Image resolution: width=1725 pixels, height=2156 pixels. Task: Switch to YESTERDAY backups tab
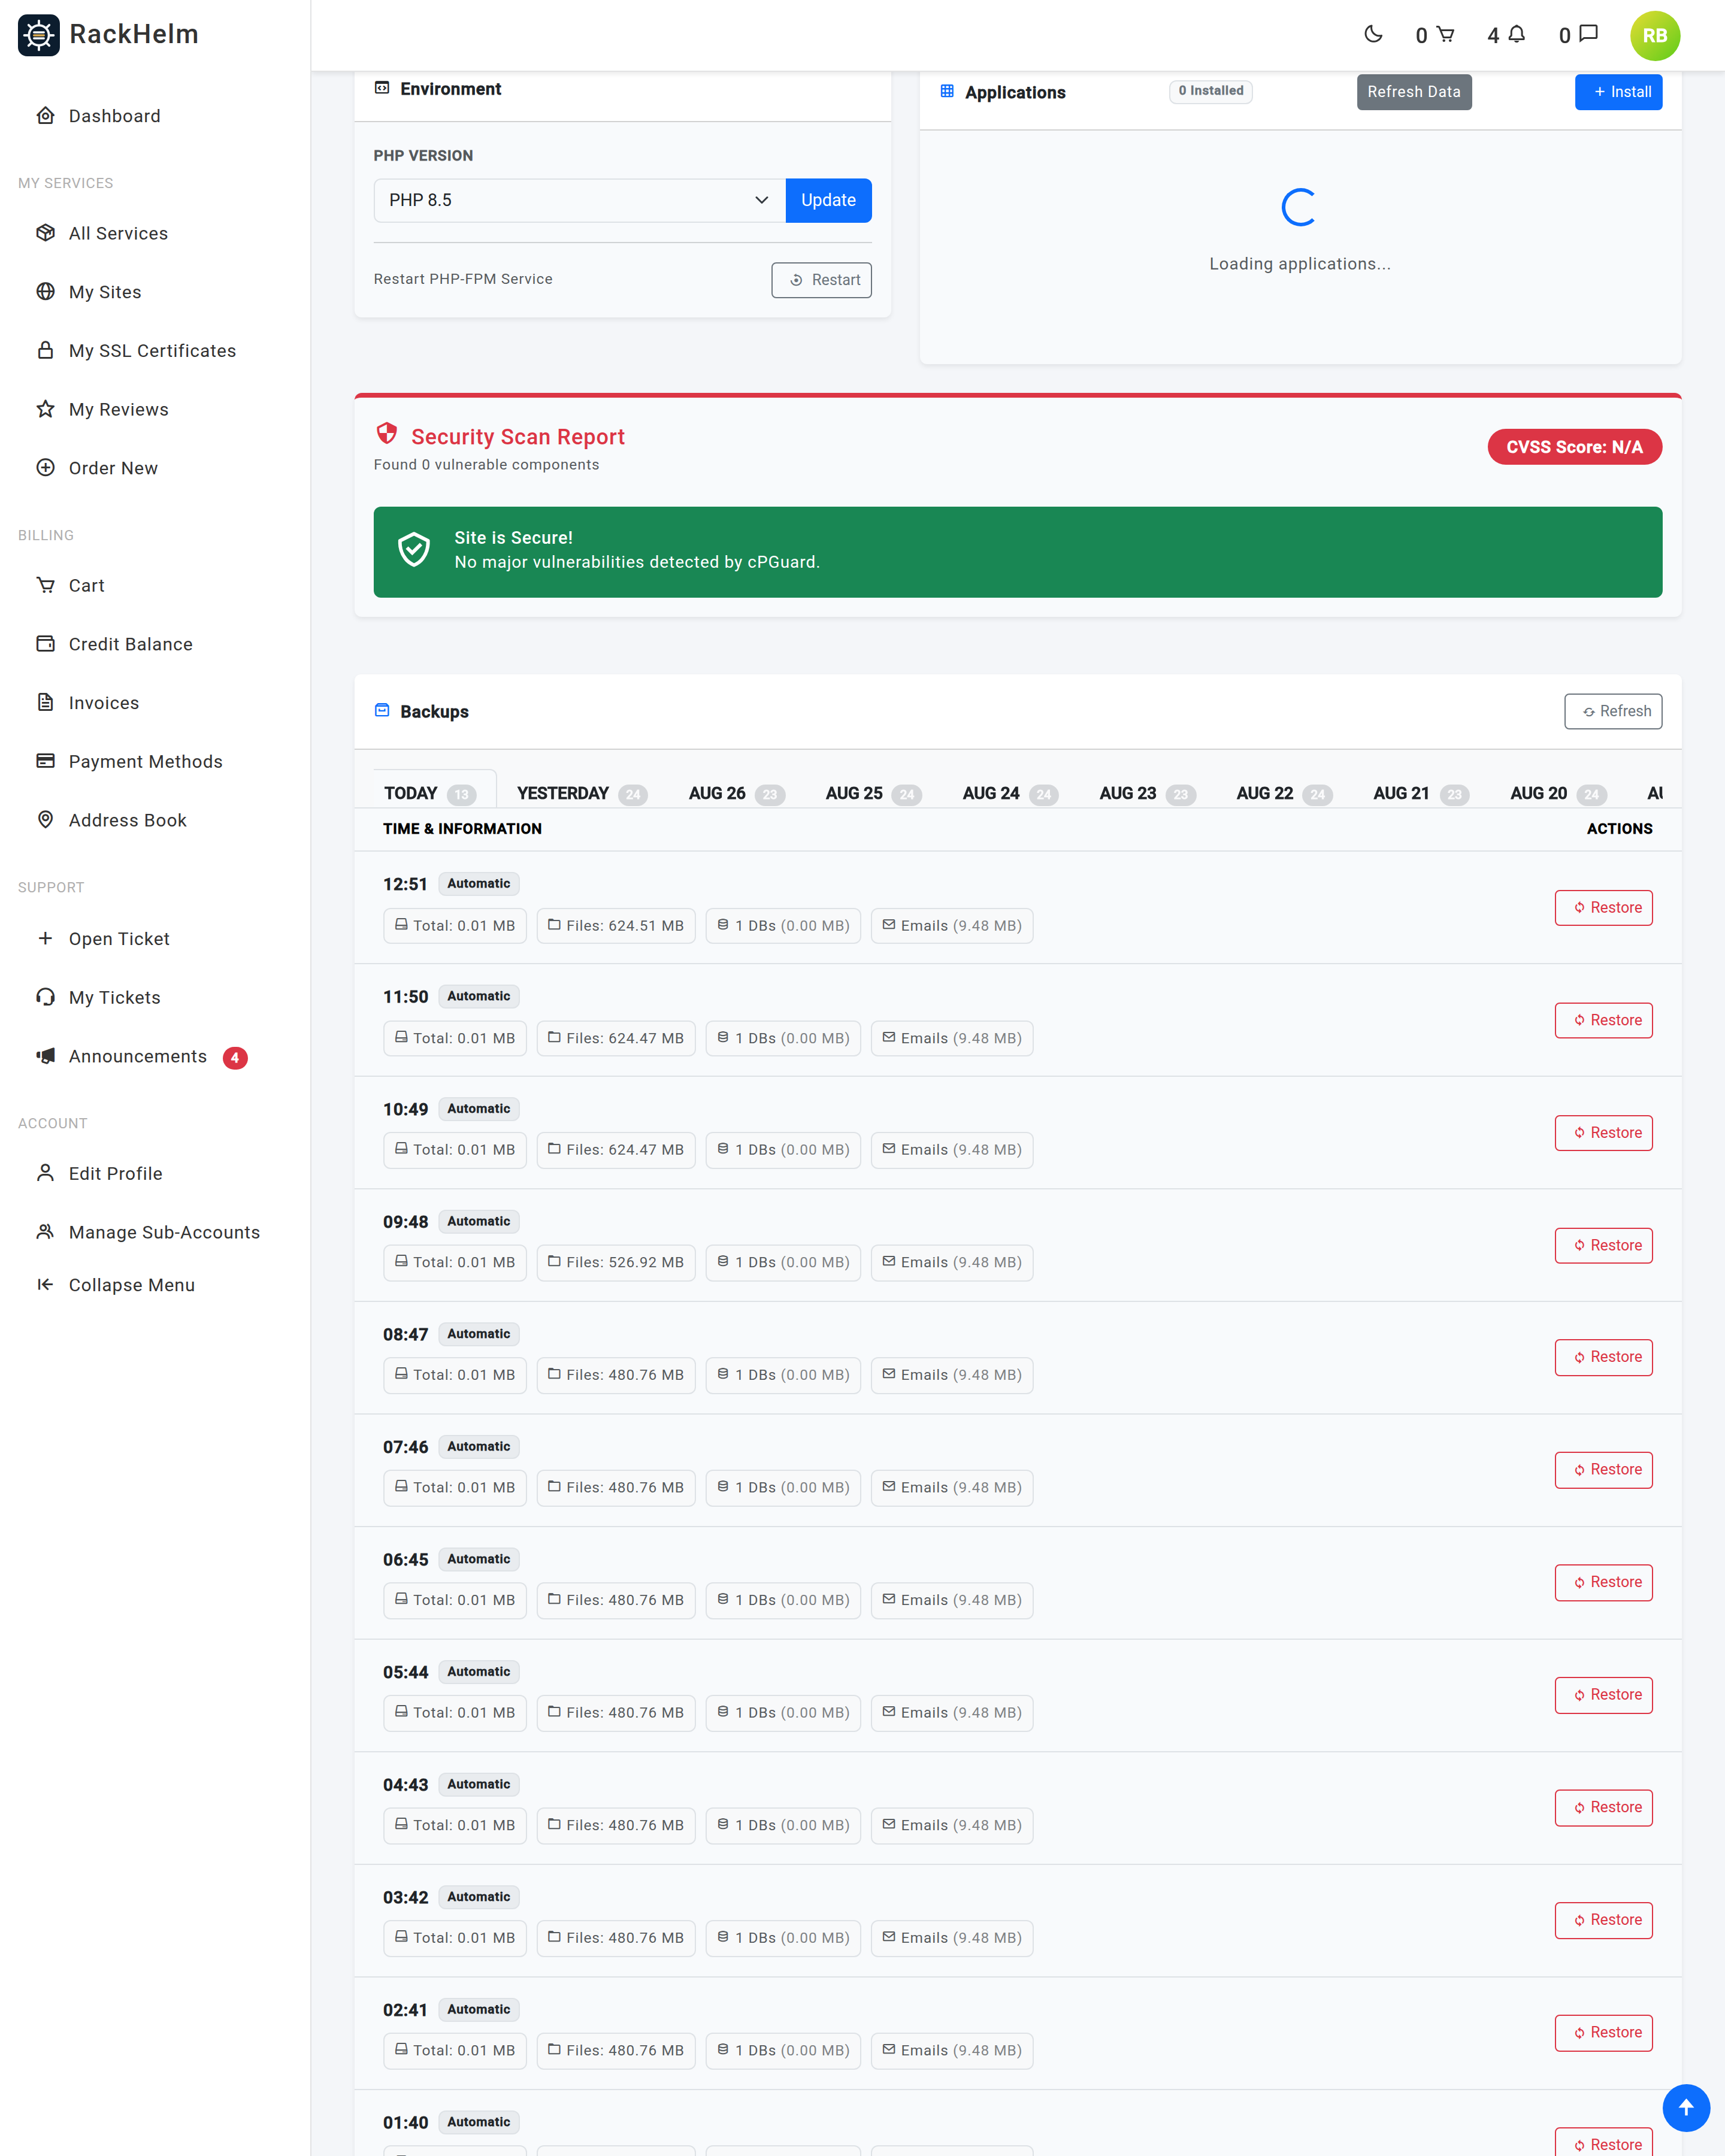582,793
